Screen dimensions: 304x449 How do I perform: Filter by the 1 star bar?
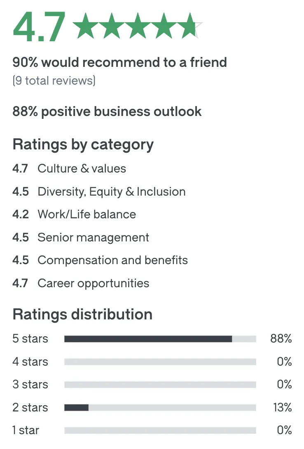point(152,430)
